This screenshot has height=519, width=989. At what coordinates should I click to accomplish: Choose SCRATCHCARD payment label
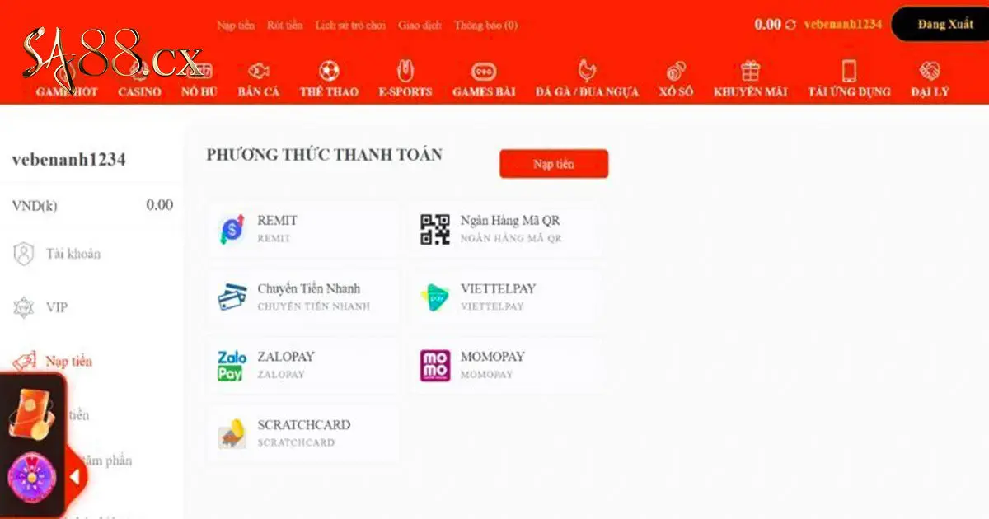pyautogui.click(x=303, y=425)
